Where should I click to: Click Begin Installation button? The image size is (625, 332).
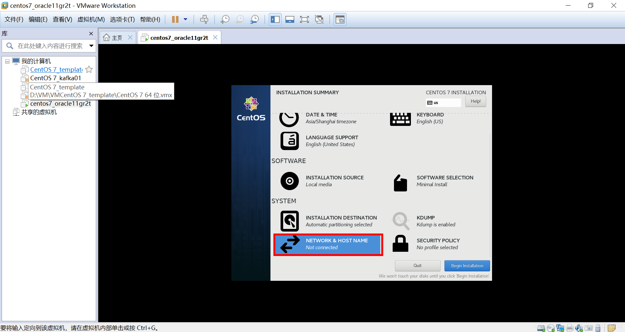pos(467,266)
